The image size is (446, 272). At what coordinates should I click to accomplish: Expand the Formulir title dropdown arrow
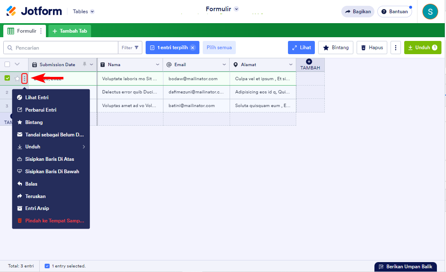coord(236,9)
